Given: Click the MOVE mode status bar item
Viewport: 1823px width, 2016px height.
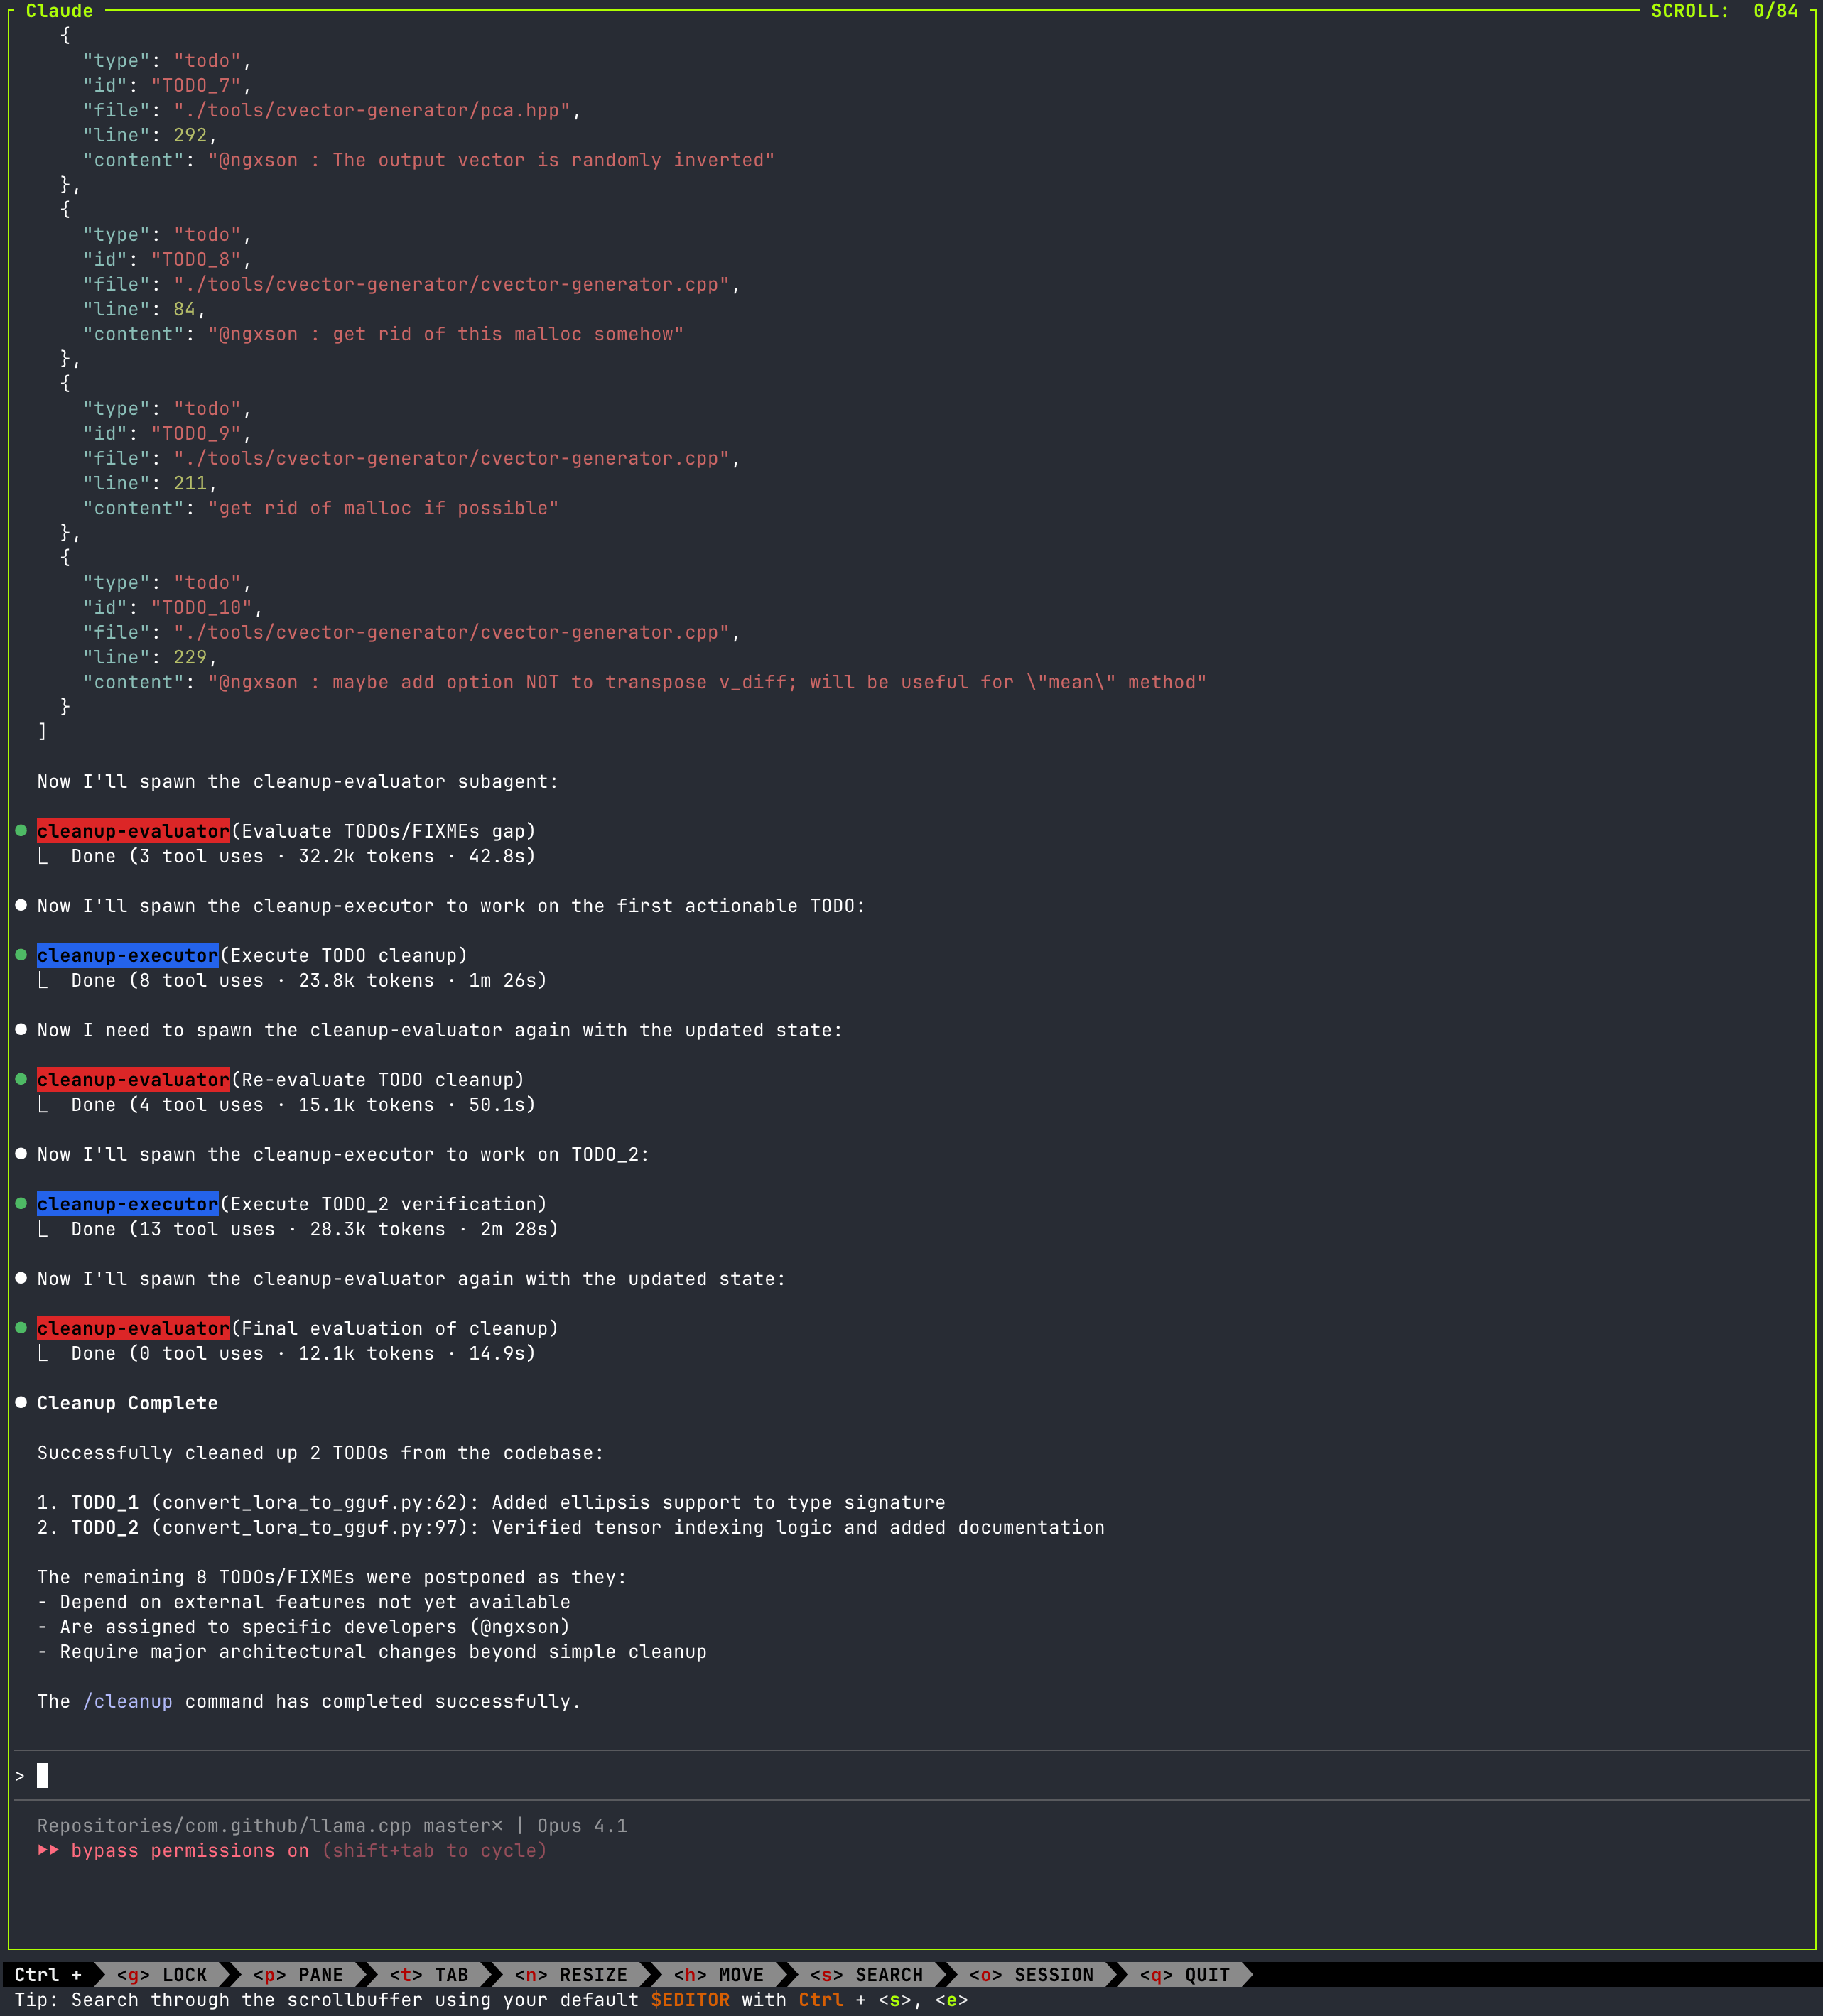Looking at the screenshot, I should [x=718, y=1974].
